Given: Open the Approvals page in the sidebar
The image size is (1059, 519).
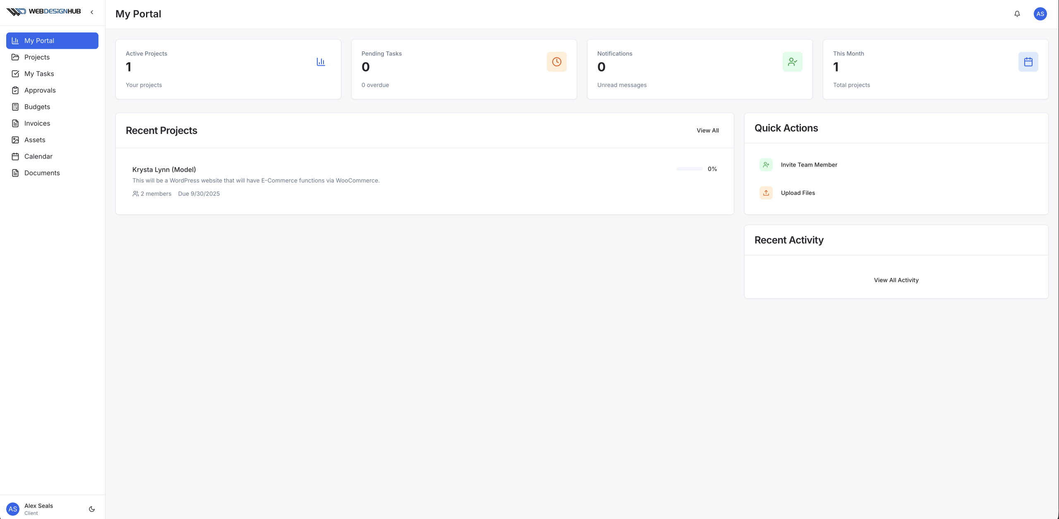Looking at the screenshot, I should click(40, 90).
